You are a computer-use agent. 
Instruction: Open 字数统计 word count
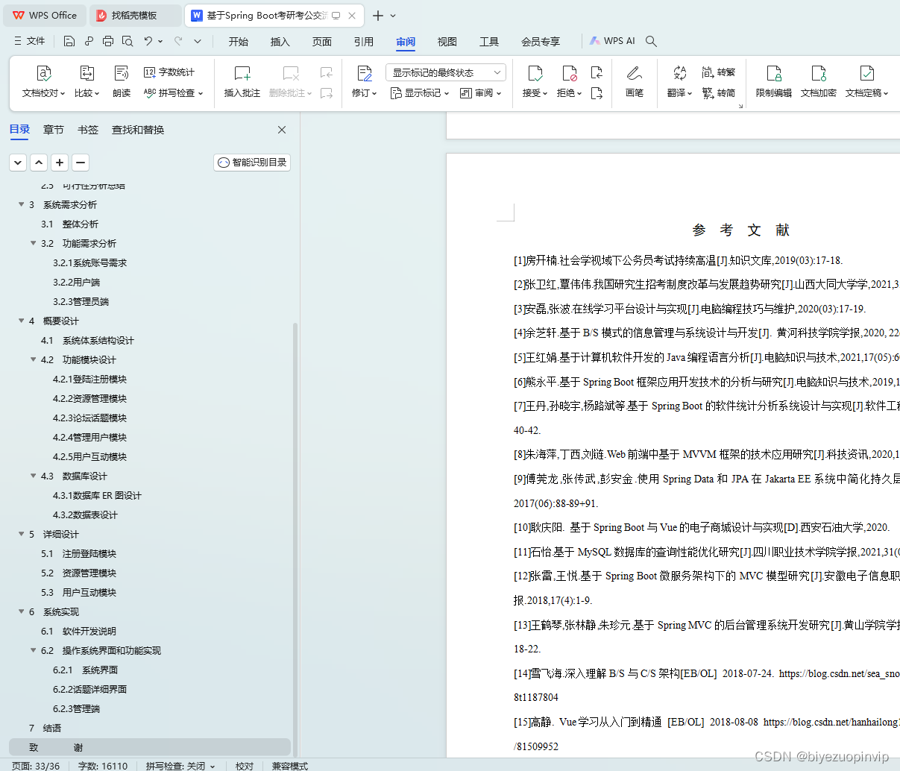click(x=169, y=72)
